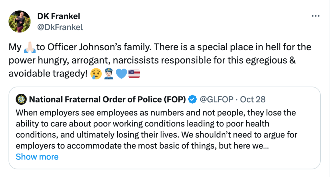The image size is (332, 177).
Task: Click DK Frankel's profile avatar
Action: [20, 21]
